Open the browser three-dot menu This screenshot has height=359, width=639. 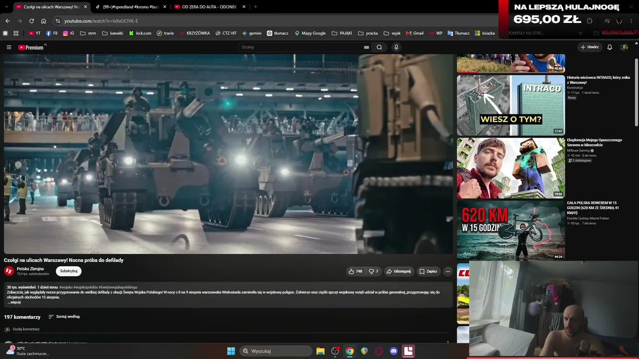[632, 21]
